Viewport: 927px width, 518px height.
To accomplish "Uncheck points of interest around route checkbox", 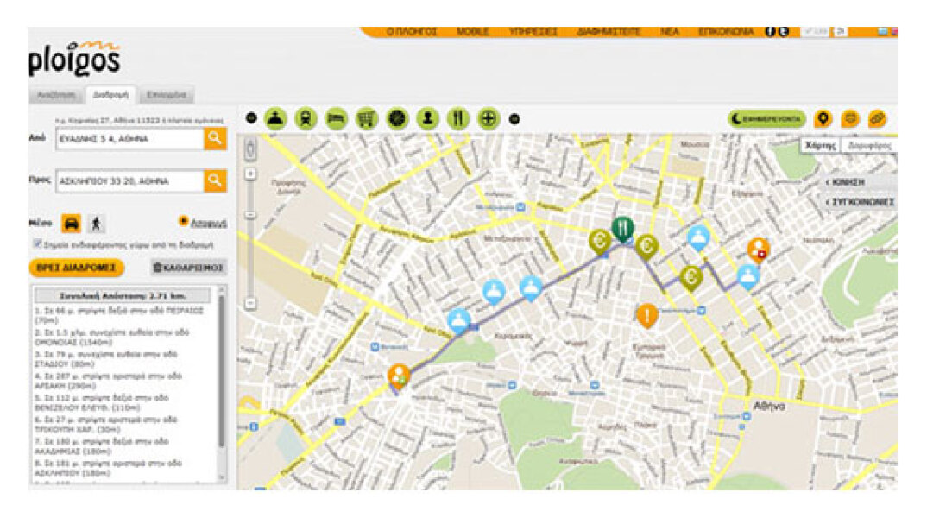I will pos(37,244).
